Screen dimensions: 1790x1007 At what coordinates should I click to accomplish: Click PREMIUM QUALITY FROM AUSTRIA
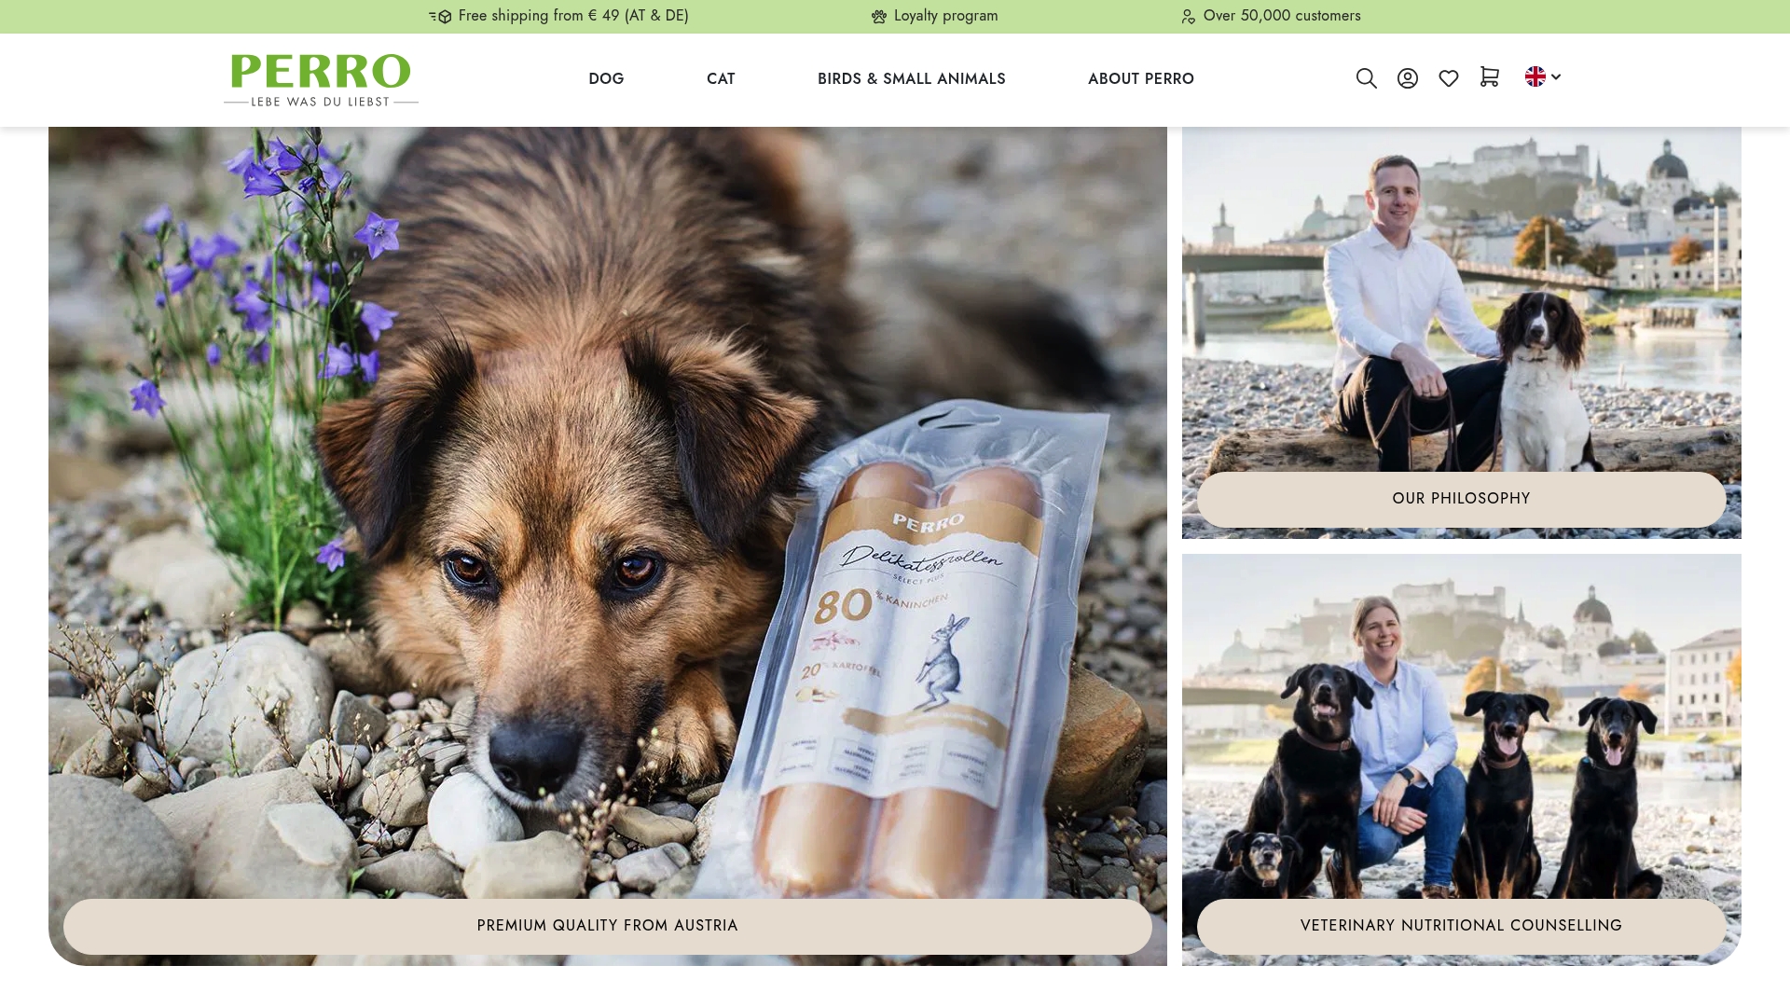tap(607, 926)
